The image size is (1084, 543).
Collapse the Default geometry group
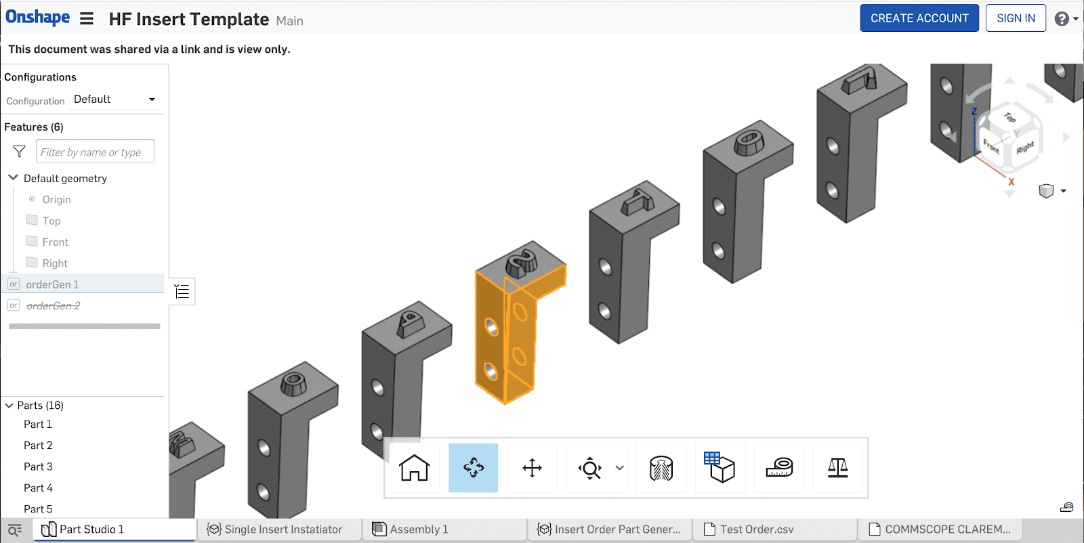(x=13, y=178)
